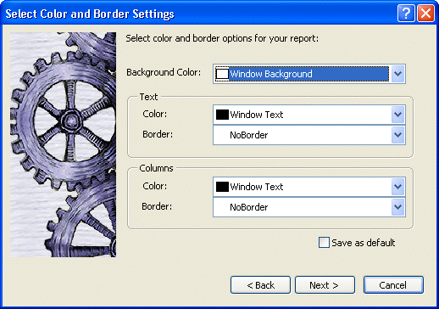Proceed with the Next button
This screenshot has height=309, width=439.
click(325, 285)
